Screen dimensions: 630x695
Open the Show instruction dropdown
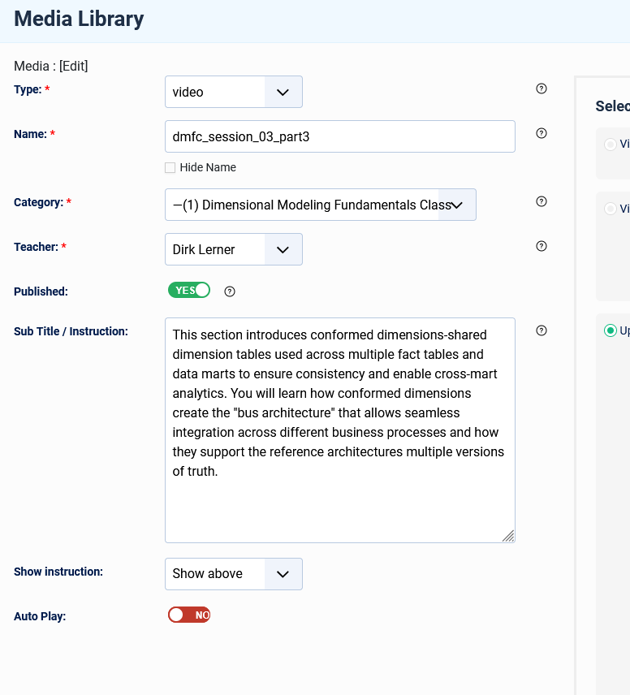point(234,574)
